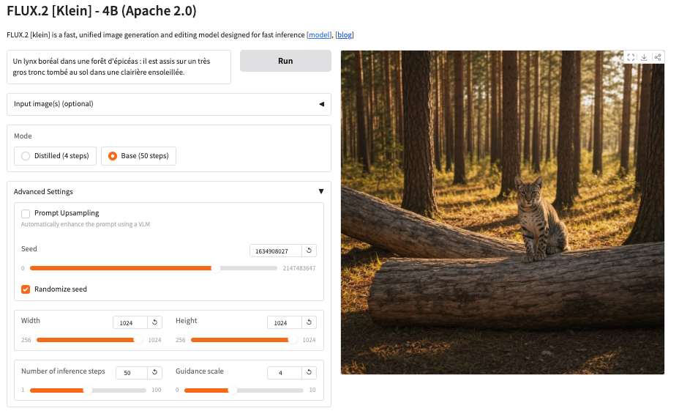Open the model link
This screenshot has width=679, height=411.
319,35
